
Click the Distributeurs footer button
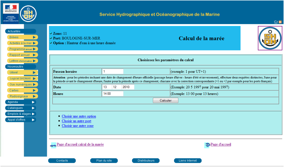[x=146, y=160]
